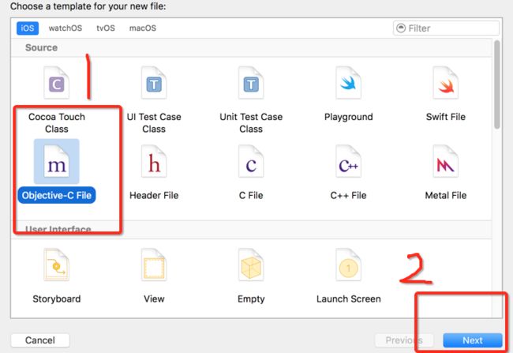The width and height of the screenshot is (513, 353).
Task: Click the 'Swift File' label
Action: pyautogui.click(x=446, y=117)
